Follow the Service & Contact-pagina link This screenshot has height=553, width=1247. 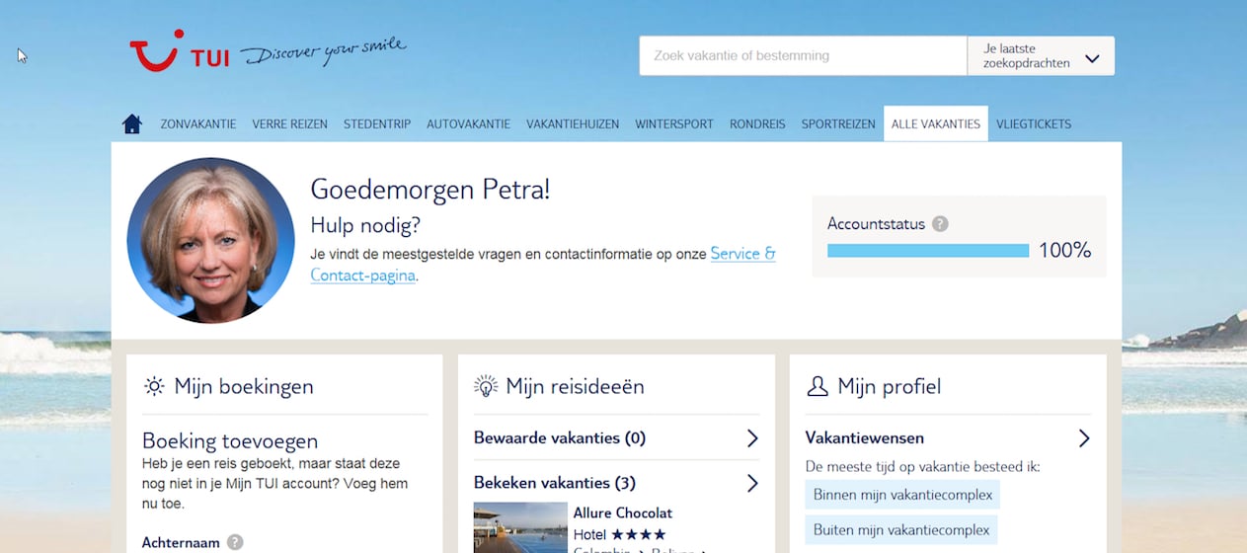pos(543,265)
